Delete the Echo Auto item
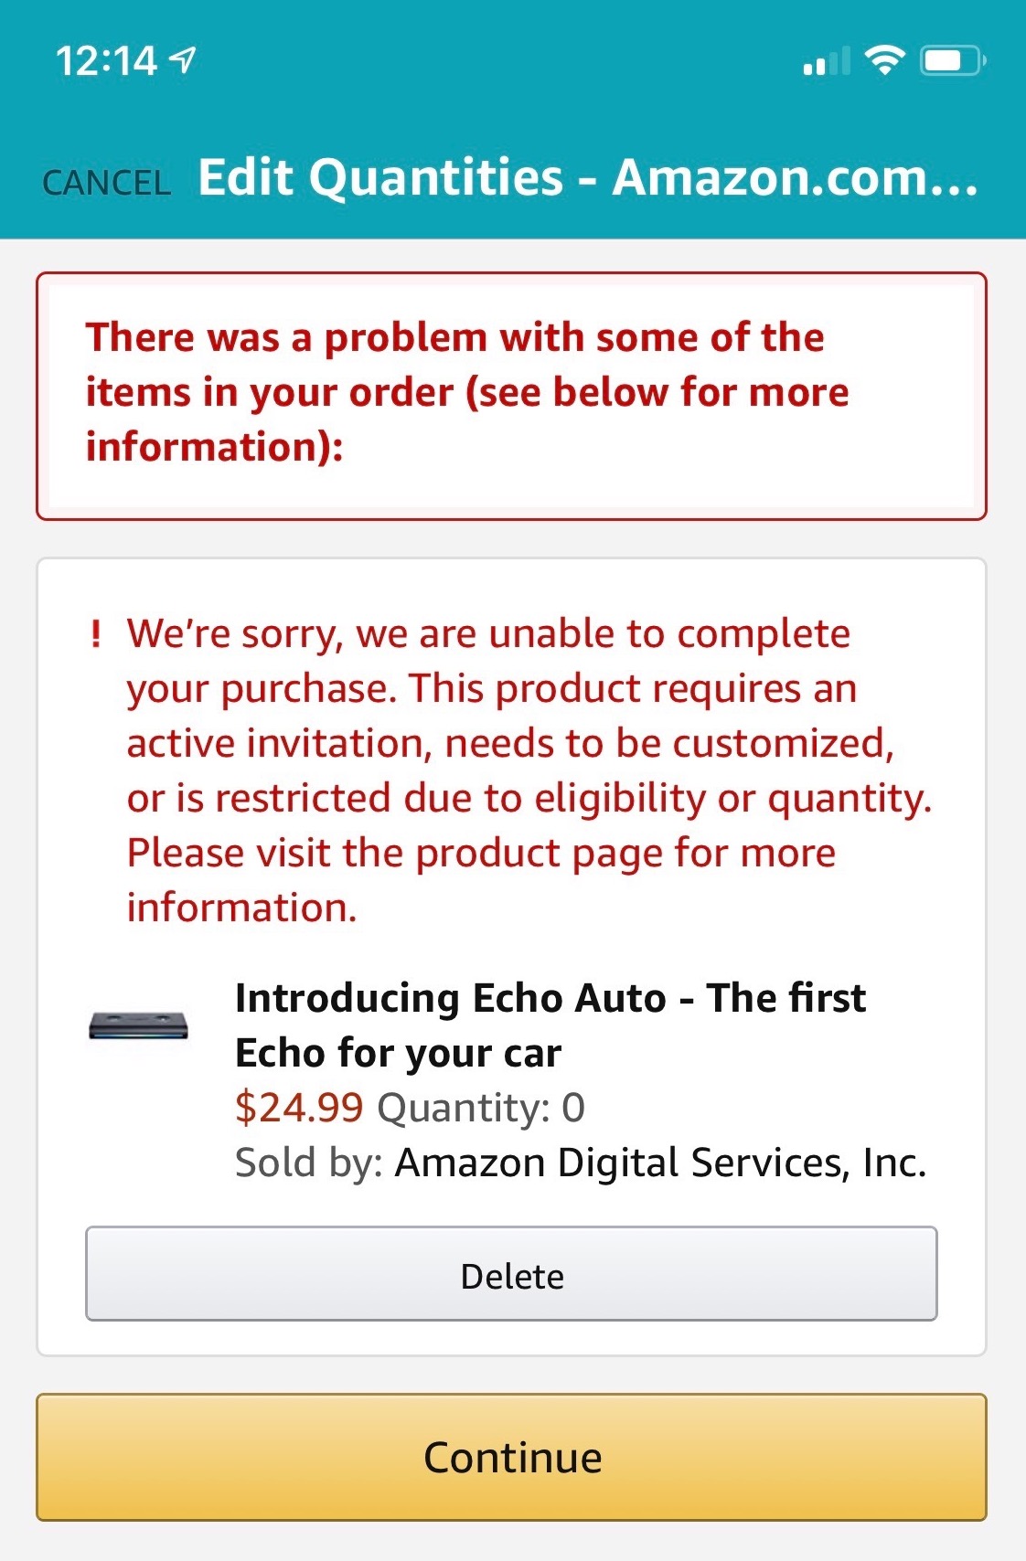1026x1561 pixels. pos(511,1274)
